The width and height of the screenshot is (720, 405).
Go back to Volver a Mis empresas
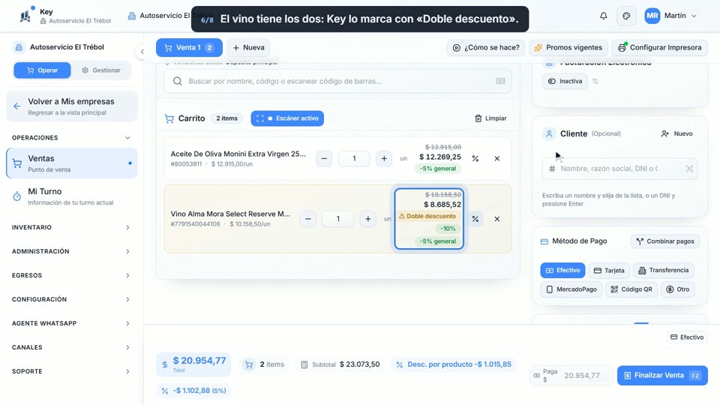(x=72, y=106)
